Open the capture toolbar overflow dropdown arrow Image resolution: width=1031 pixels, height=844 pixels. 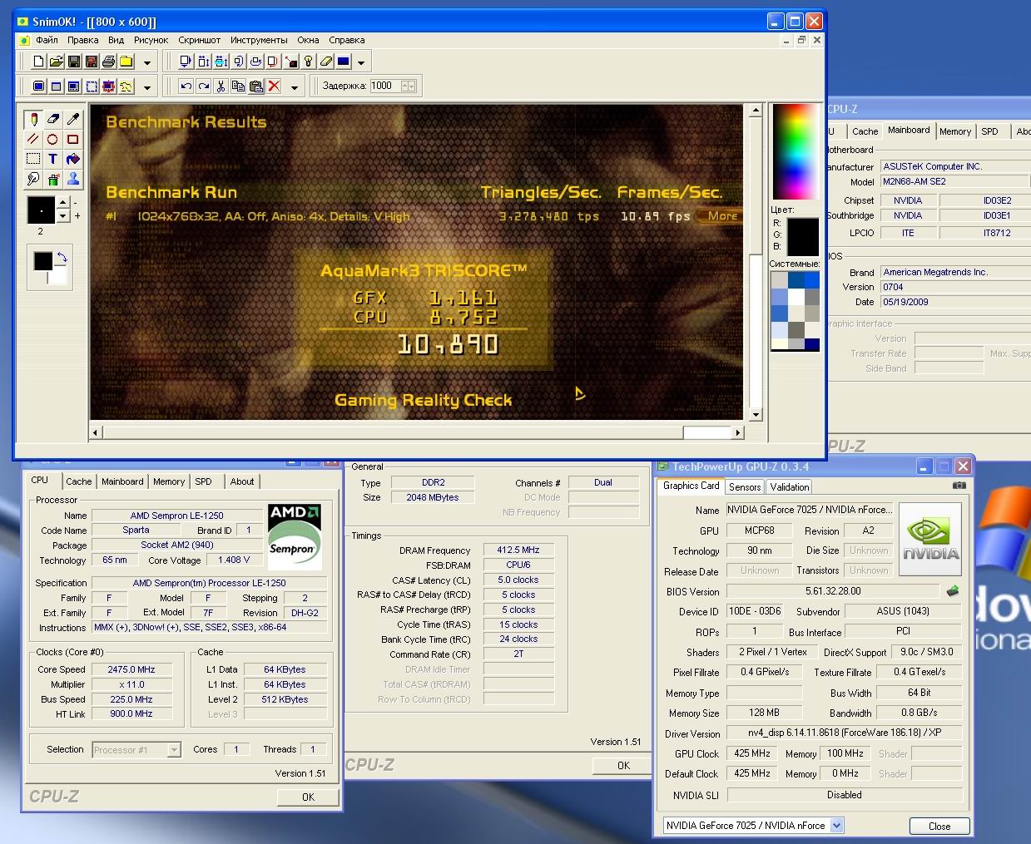click(x=147, y=86)
